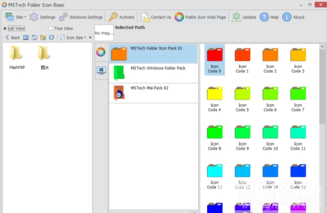Screen dimensions: 327x213
Task: Choose the lime Icon Code 5 folder
Action: 242,99
